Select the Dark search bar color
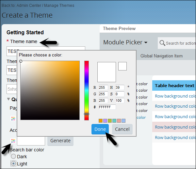Viewport: 196px width, 169px height. 13,157
